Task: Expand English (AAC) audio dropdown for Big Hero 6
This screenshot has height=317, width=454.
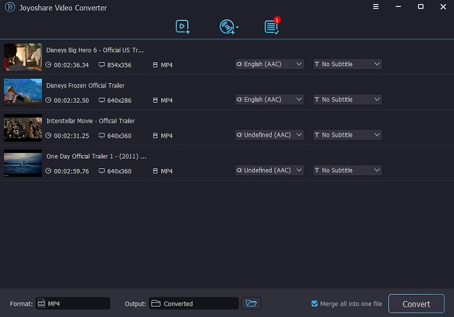Action: tap(270, 64)
